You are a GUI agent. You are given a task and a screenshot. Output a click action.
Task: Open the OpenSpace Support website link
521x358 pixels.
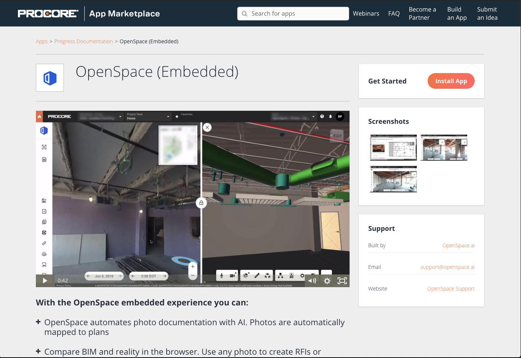pos(451,289)
